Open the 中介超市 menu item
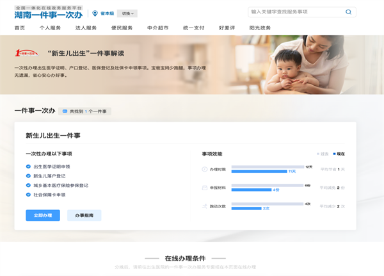 157,28
